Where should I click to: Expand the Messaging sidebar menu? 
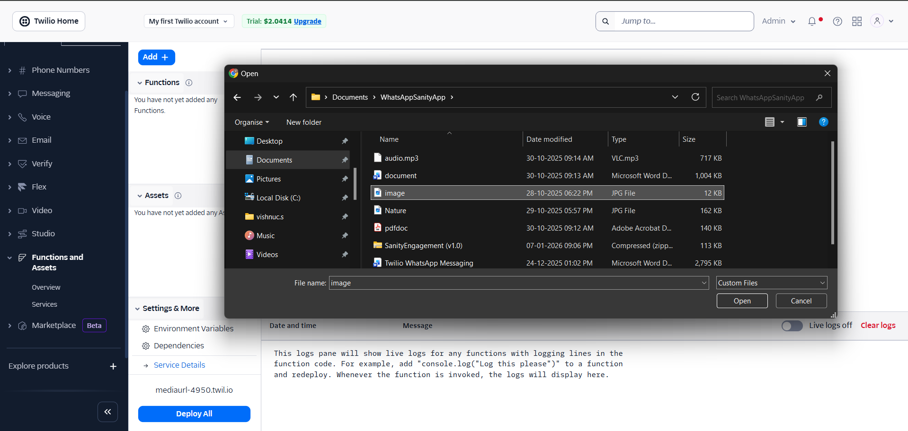pos(51,94)
